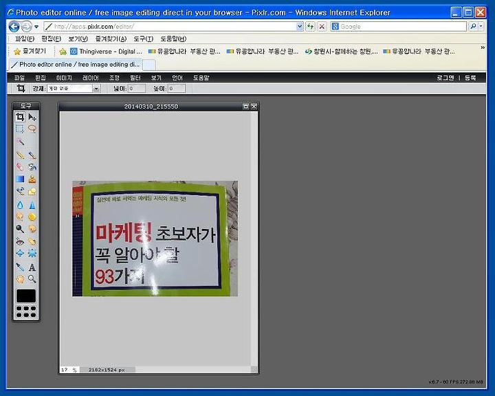Click the browser Forward button

coord(27,27)
